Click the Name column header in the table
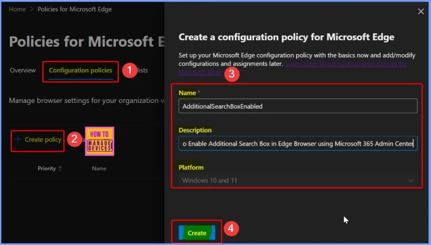The width and height of the screenshot is (431, 245). [x=99, y=168]
